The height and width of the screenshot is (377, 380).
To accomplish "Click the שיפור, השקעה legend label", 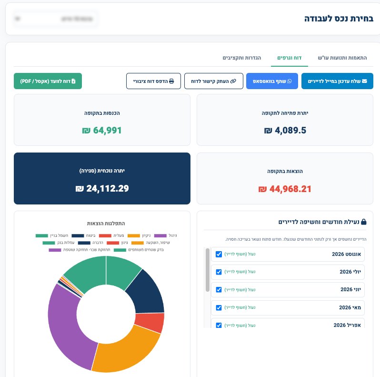I will (158, 243).
